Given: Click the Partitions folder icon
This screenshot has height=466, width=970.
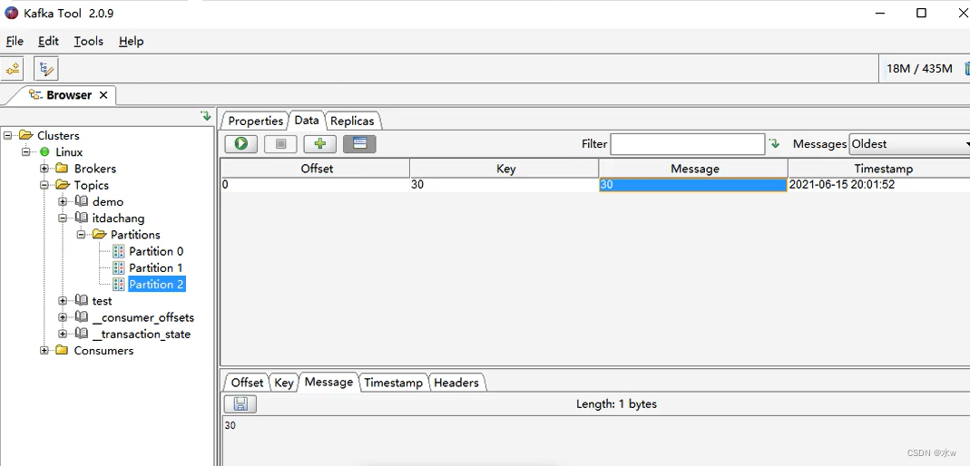Looking at the screenshot, I should 99,234.
